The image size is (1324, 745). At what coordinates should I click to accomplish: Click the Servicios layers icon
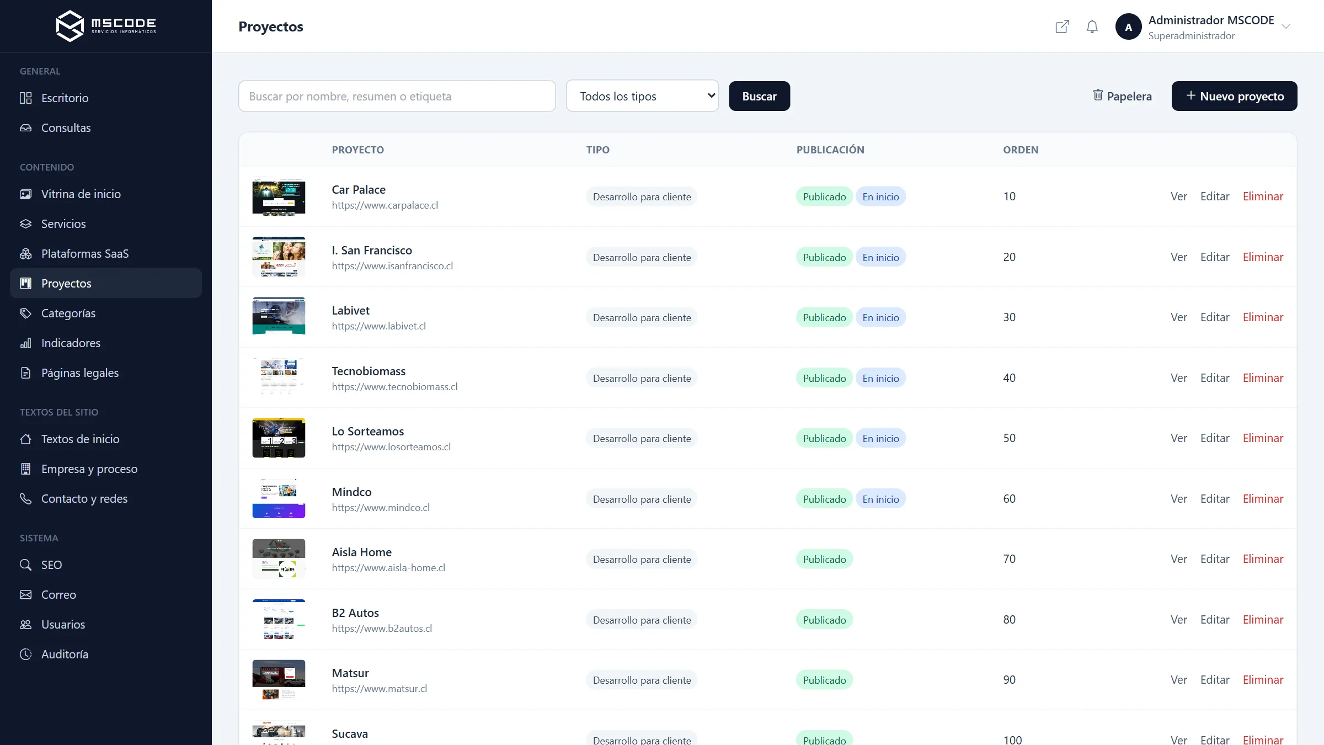pyautogui.click(x=26, y=223)
